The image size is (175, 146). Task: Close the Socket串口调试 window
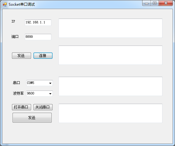coord(166,3)
